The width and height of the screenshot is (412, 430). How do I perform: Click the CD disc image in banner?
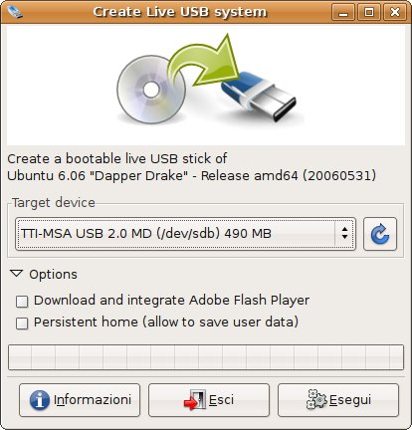click(x=152, y=90)
